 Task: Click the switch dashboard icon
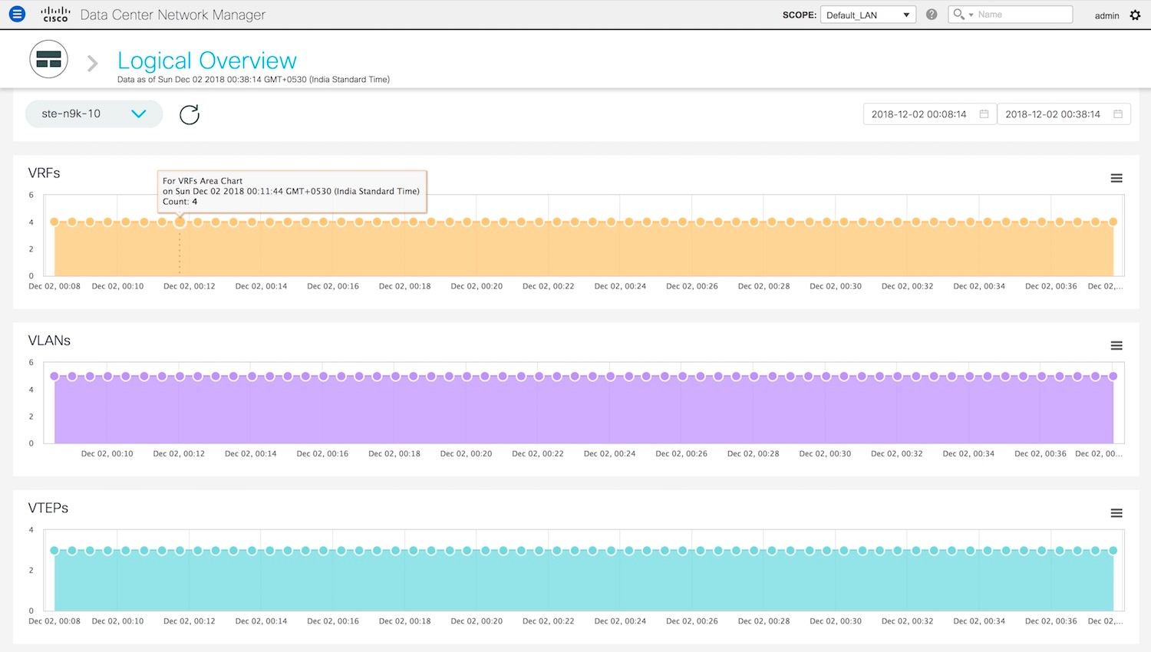(x=48, y=60)
